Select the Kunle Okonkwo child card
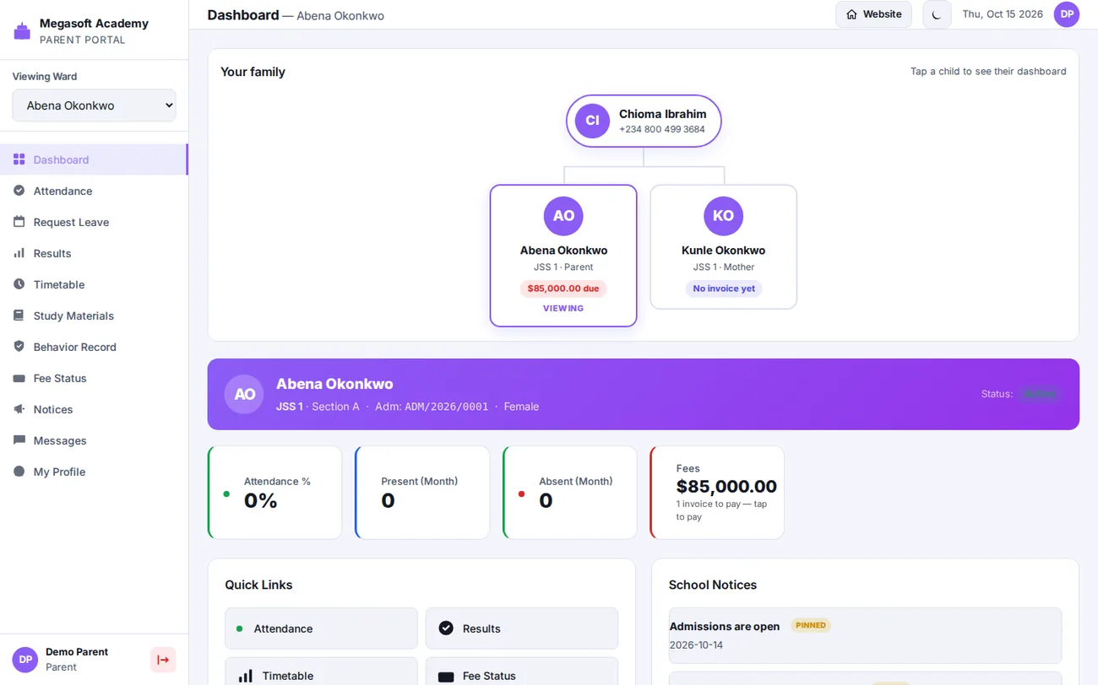 [x=723, y=247]
